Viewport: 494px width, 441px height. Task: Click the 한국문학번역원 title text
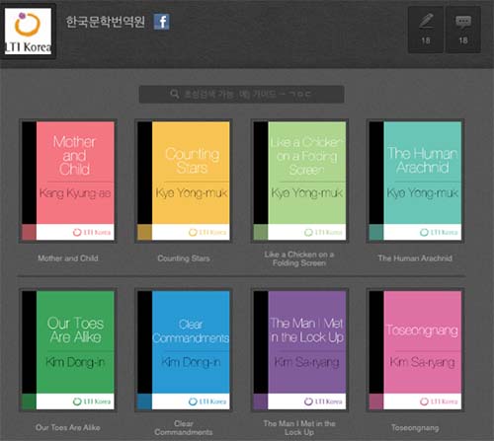pos(105,22)
